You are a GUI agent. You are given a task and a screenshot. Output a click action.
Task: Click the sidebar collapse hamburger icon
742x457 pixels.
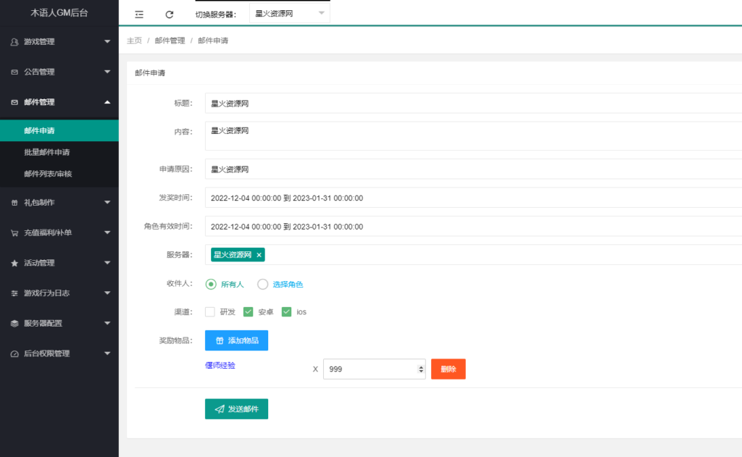pos(138,13)
